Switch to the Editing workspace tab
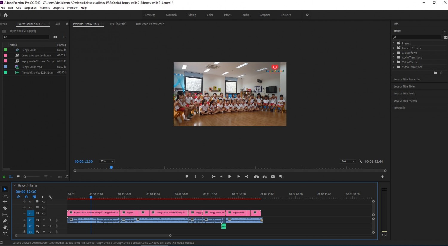Image resolution: width=448 pixels, height=246 pixels. coord(192,15)
